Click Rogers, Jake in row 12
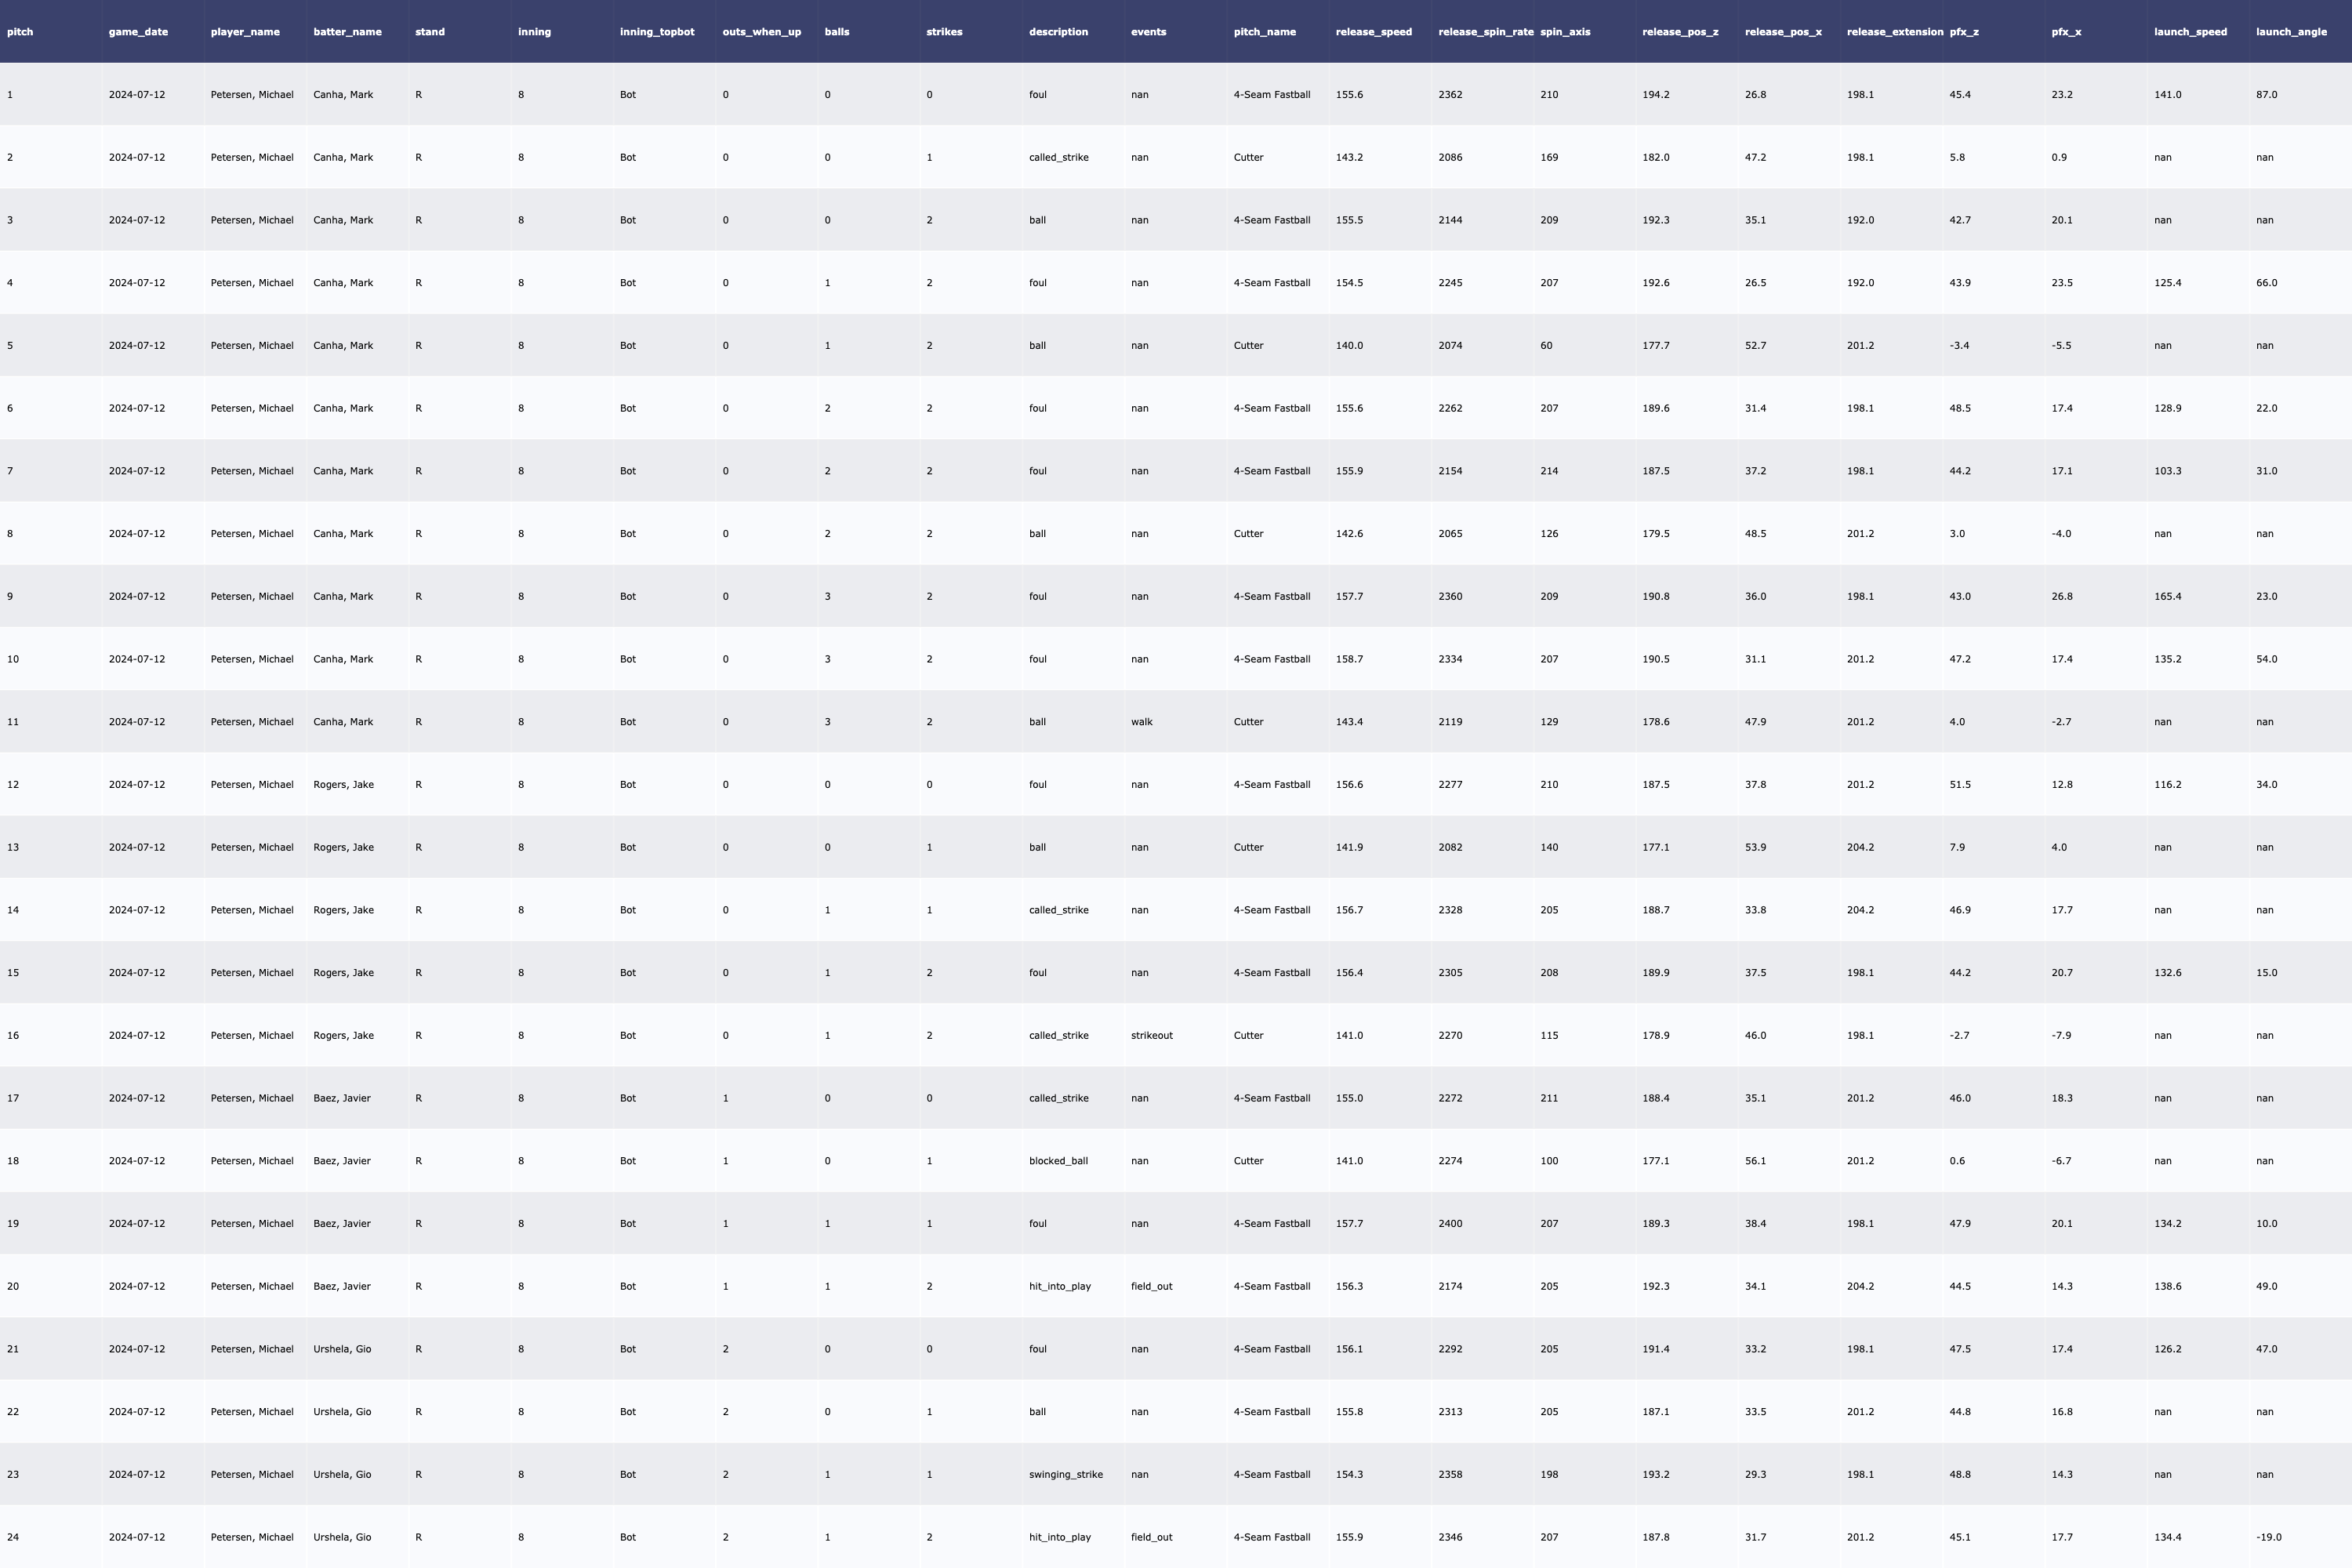This screenshot has width=2352, height=1568. click(x=343, y=785)
